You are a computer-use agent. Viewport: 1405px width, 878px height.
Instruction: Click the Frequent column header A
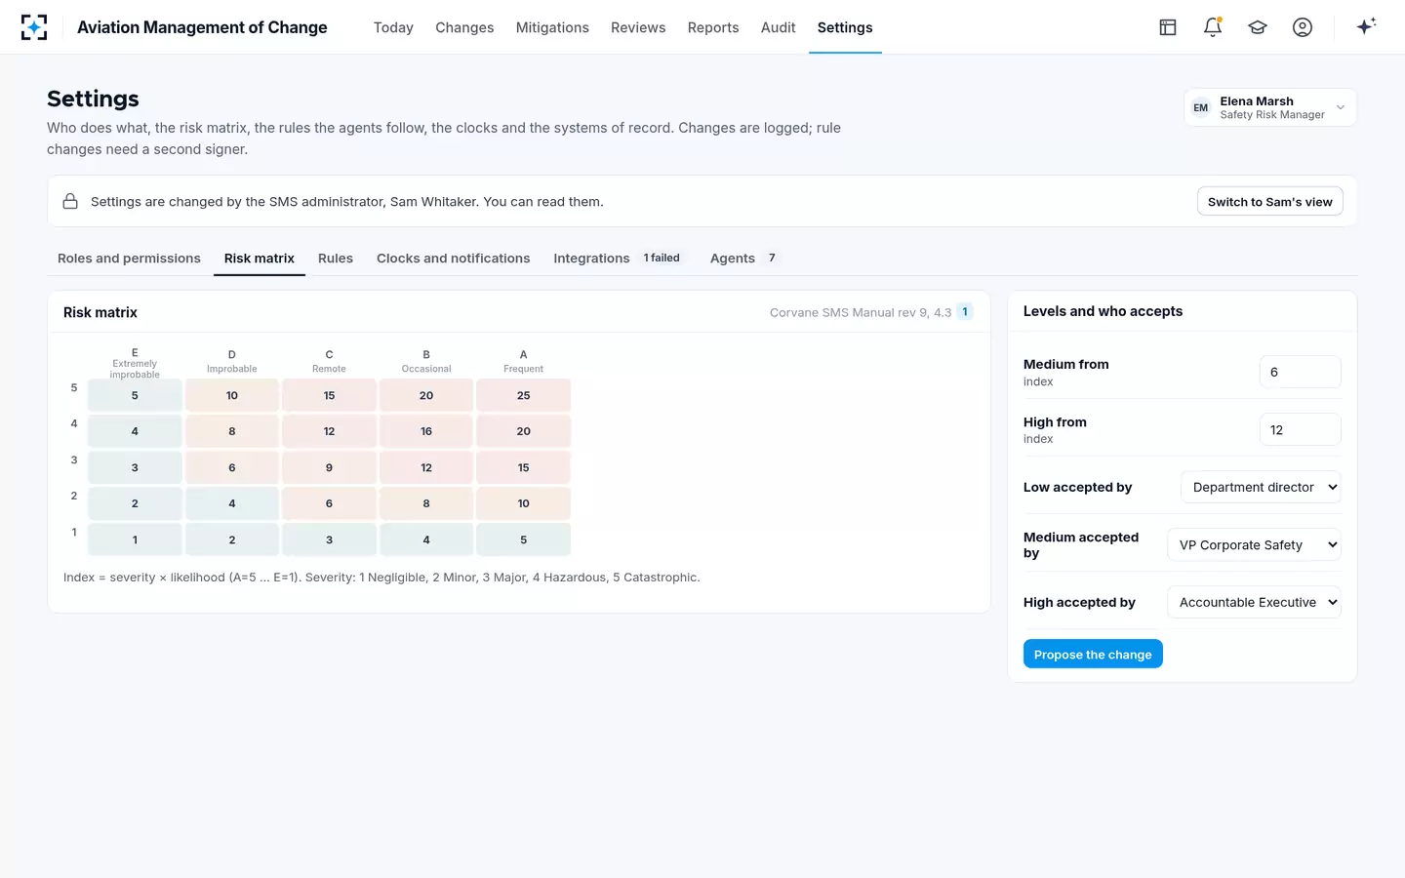point(524,361)
